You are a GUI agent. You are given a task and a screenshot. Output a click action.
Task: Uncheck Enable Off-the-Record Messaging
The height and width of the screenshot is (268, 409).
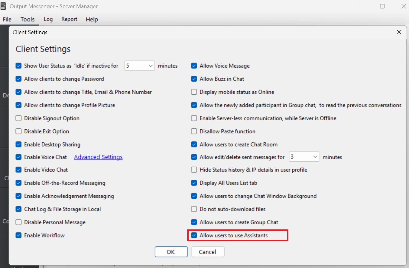click(x=19, y=183)
